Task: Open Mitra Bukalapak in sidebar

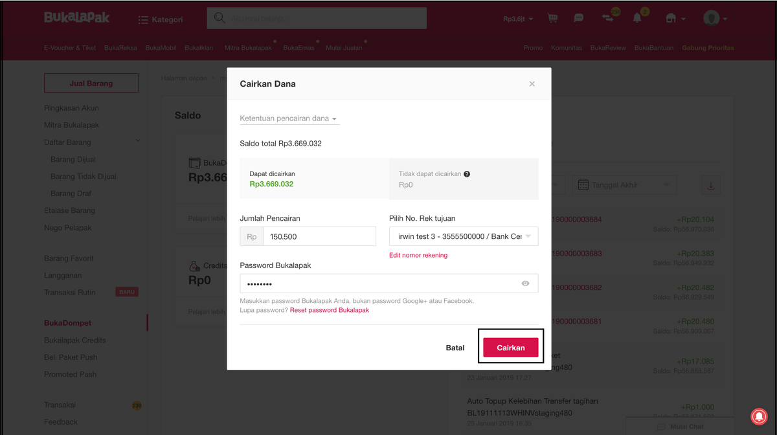Action: coord(71,125)
